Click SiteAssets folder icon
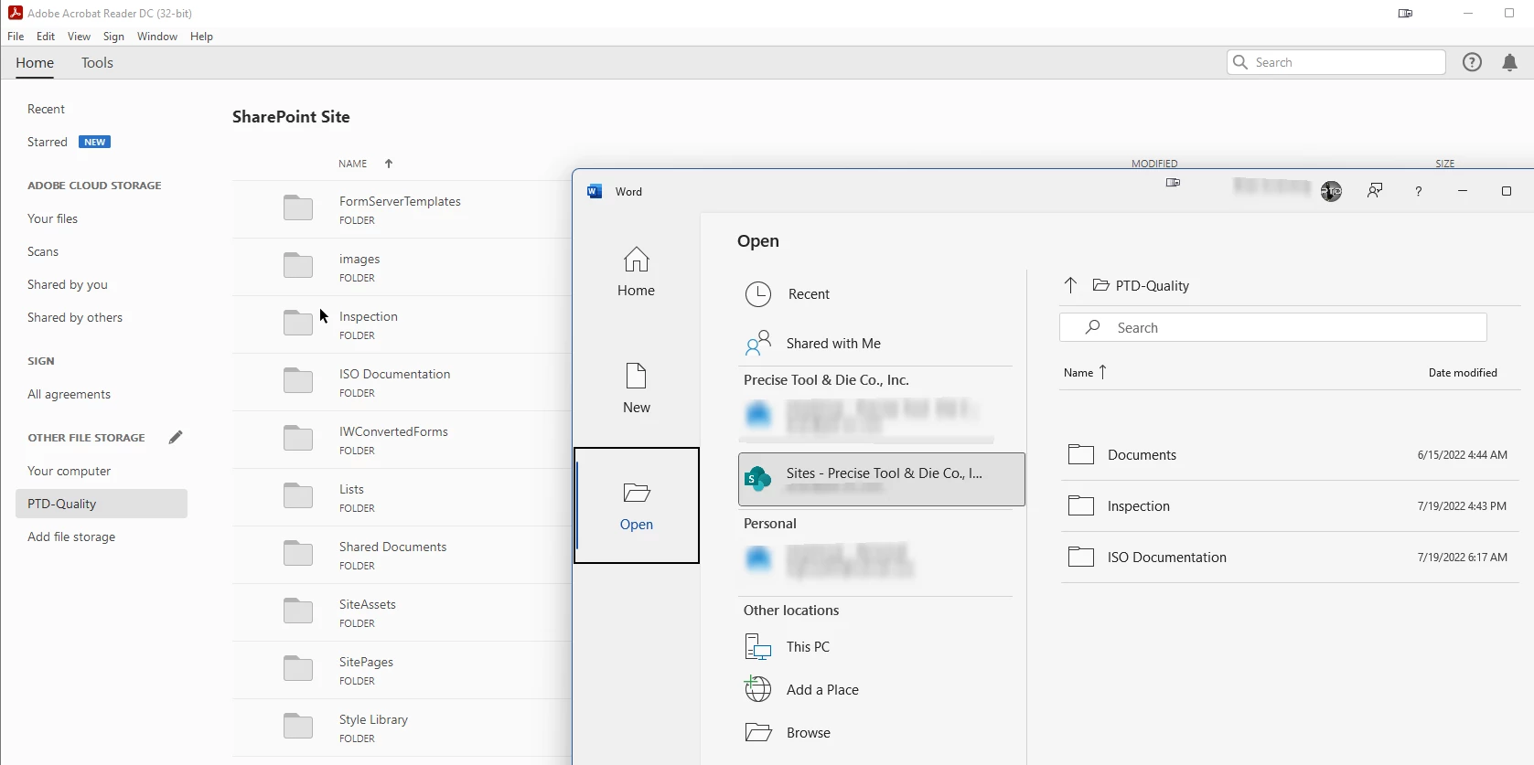This screenshot has height=765, width=1534. [x=298, y=611]
